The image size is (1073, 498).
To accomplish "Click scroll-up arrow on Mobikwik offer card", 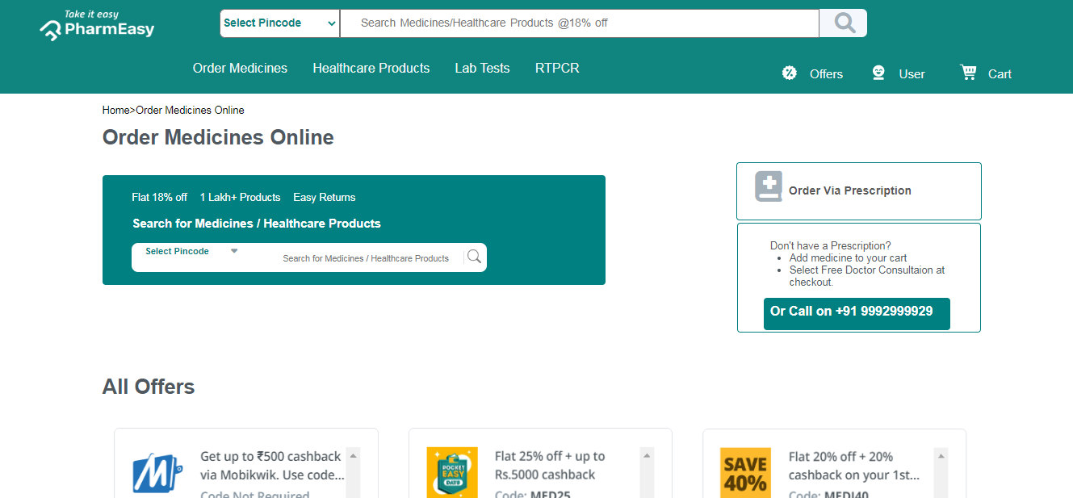I will [x=353, y=456].
